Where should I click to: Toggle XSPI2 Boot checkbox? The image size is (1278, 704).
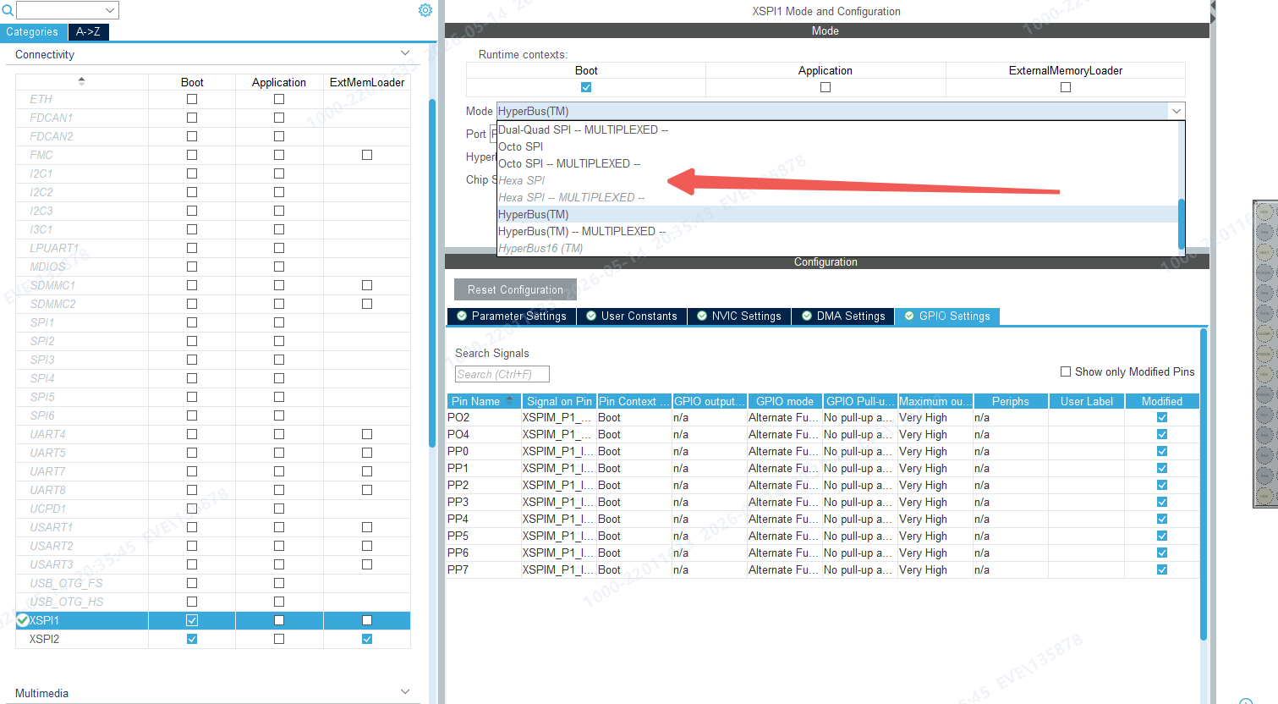coord(192,639)
